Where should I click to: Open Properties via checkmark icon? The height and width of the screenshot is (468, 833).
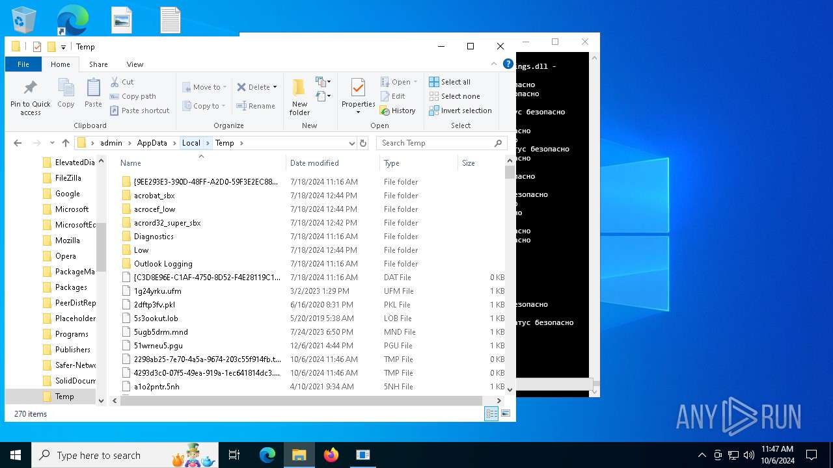[358, 88]
